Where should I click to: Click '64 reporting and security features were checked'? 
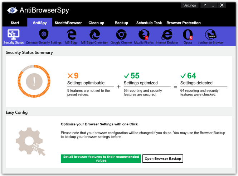[x=199, y=93]
